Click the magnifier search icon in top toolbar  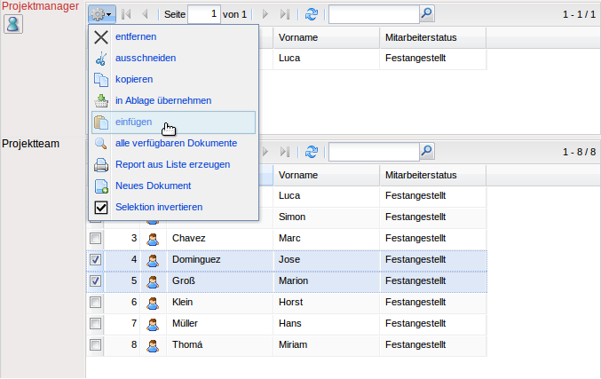(x=426, y=14)
